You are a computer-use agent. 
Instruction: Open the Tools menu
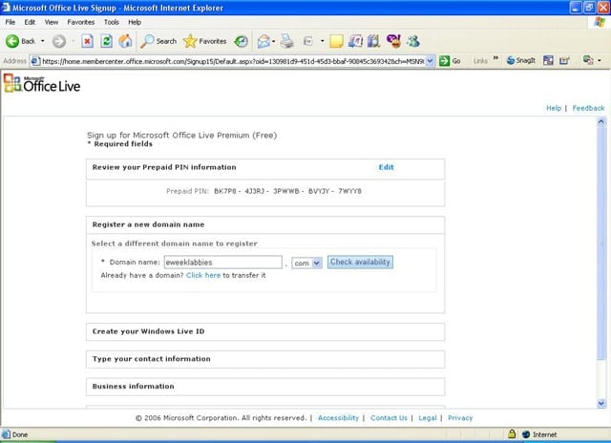click(111, 22)
